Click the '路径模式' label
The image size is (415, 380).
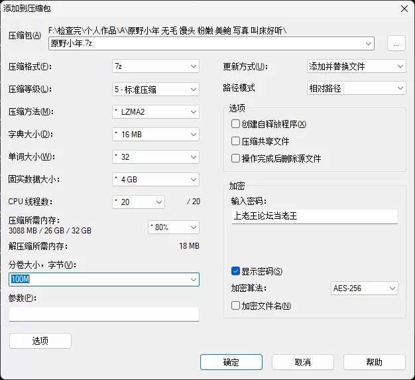[x=239, y=88]
